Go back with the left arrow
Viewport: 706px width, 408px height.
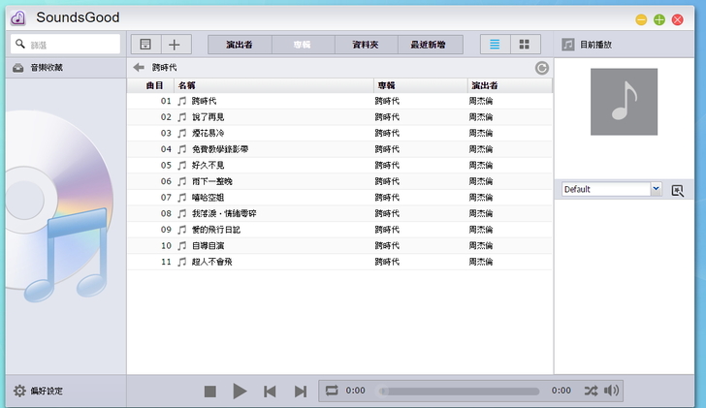(x=139, y=68)
